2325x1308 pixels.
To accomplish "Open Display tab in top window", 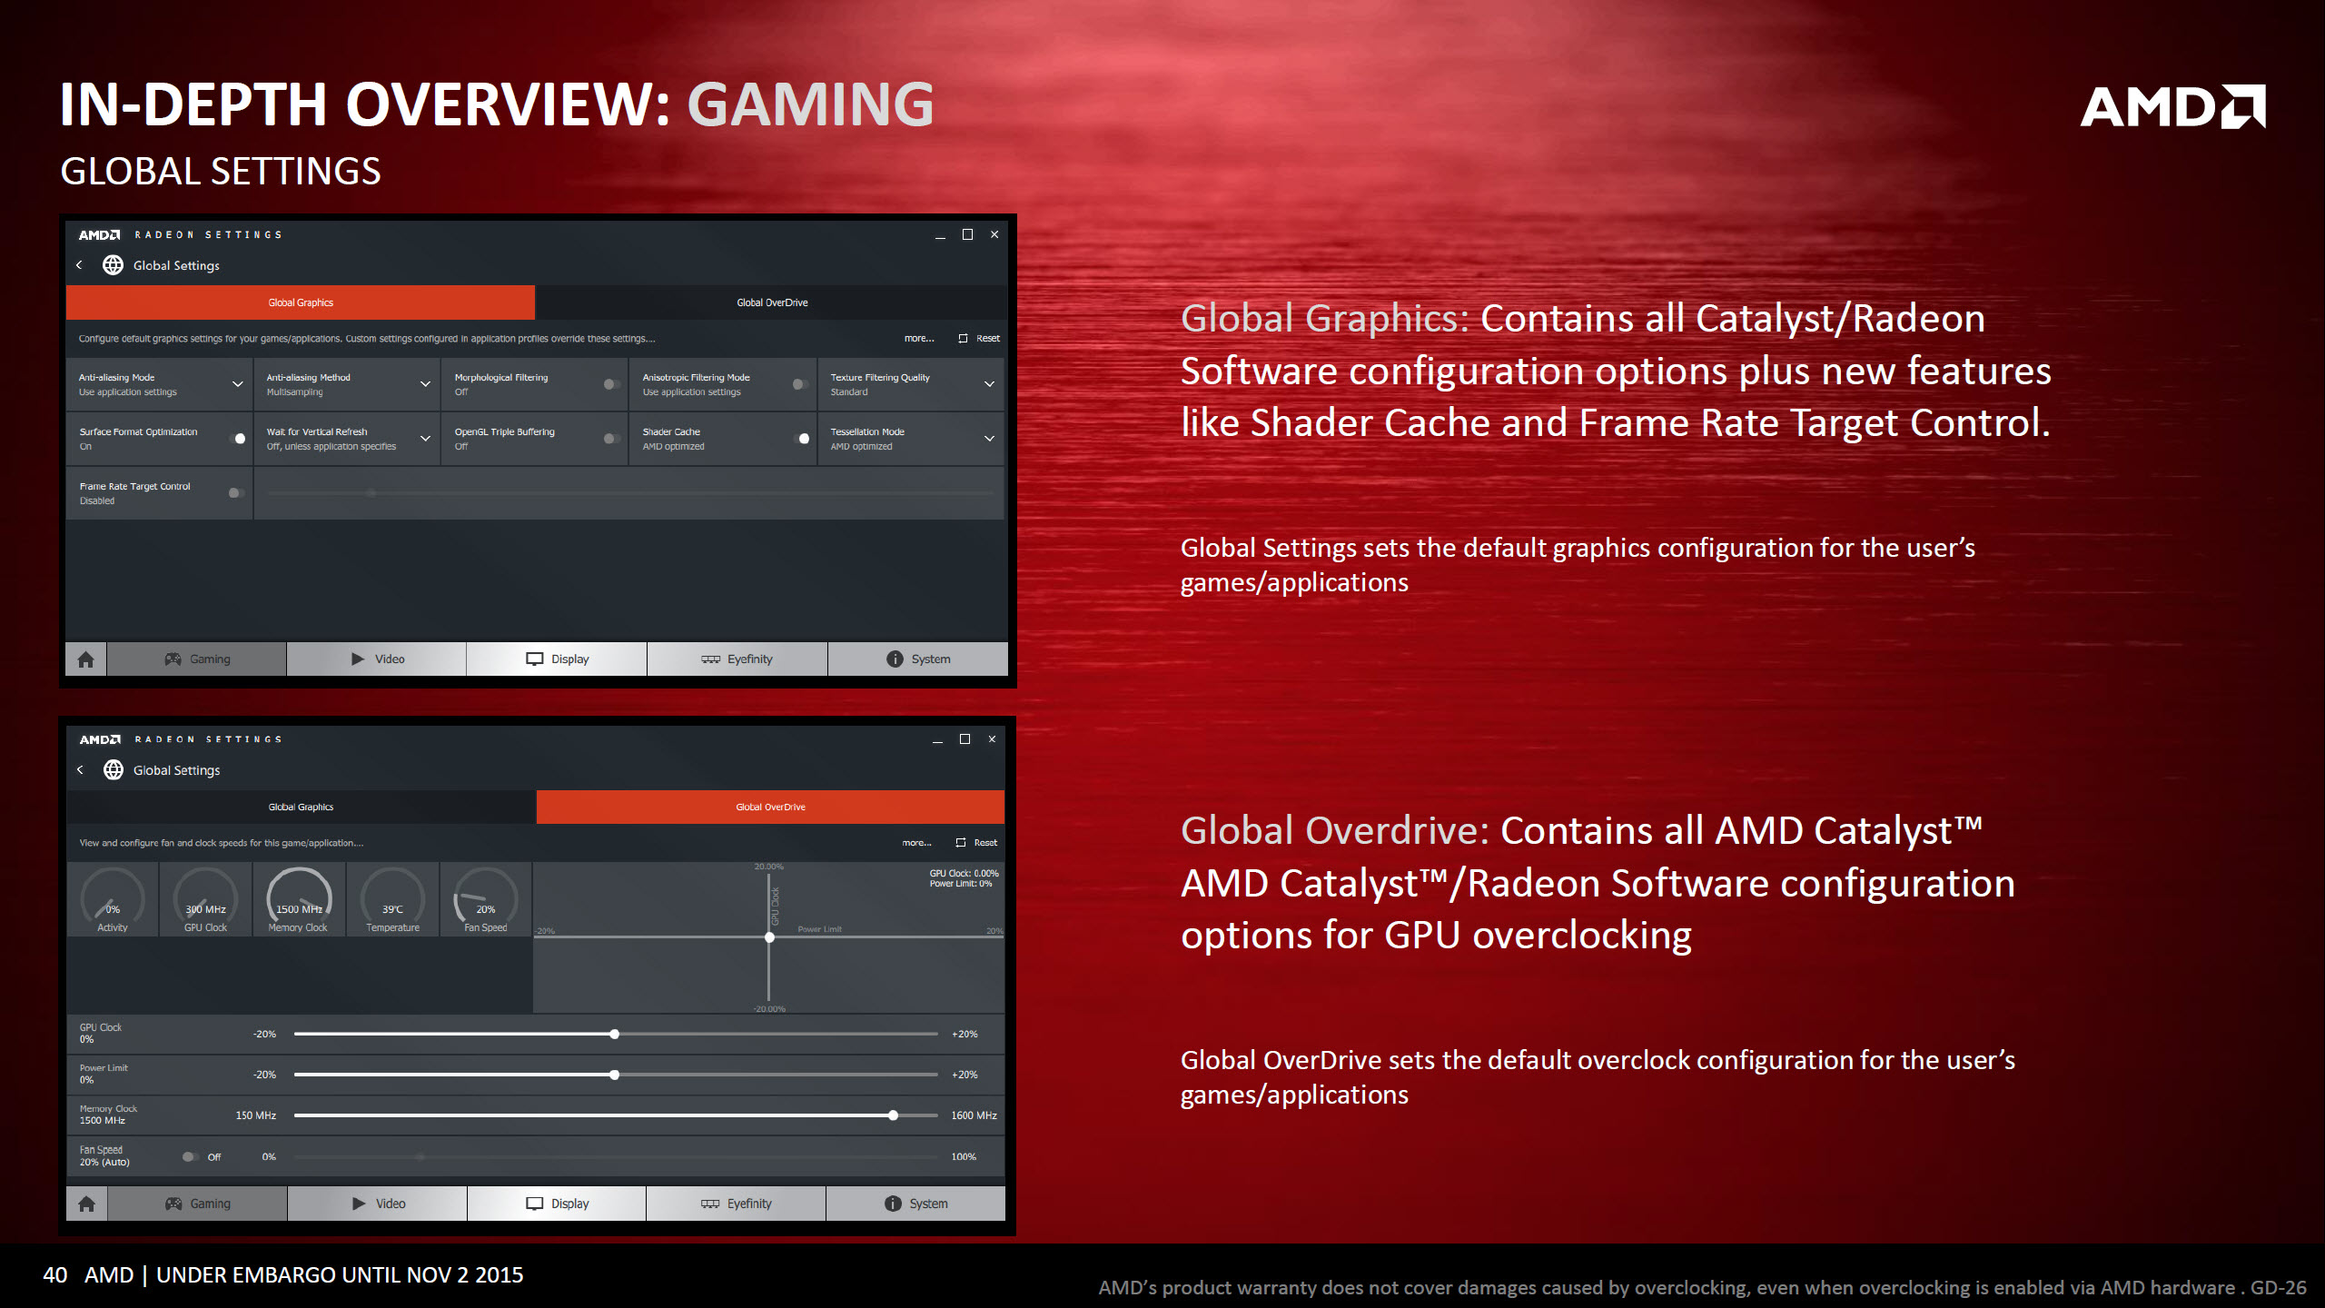I will pos(557,659).
